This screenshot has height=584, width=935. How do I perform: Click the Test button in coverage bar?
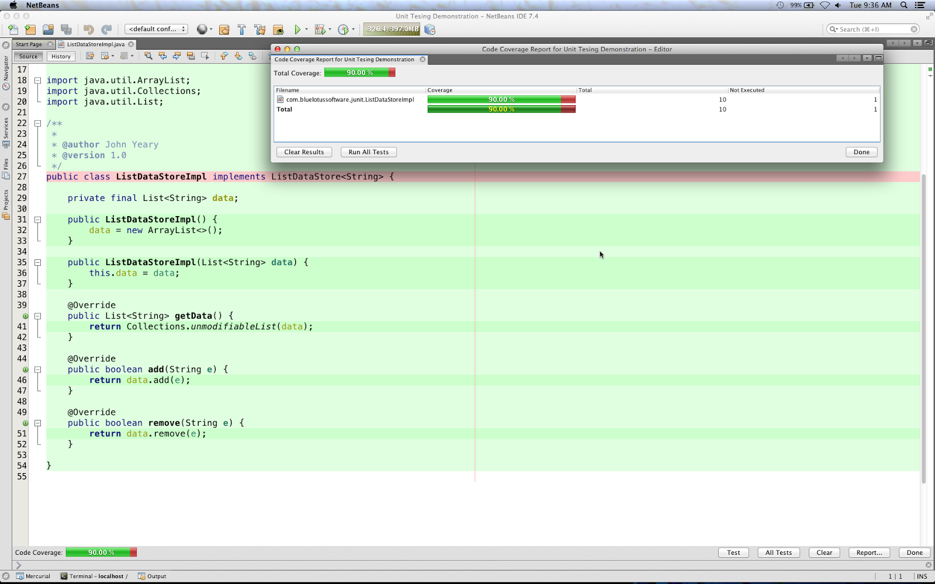733,552
